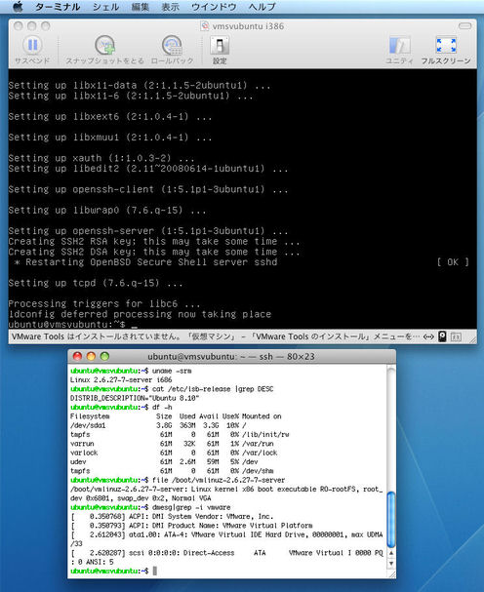
Task: Click the "Filesystem" column header text
Action: tap(90, 416)
